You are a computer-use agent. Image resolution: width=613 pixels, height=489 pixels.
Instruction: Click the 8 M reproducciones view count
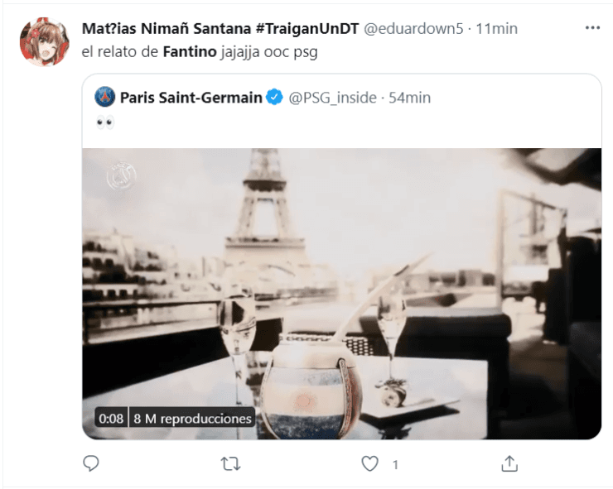pyautogui.click(x=192, y=419)
